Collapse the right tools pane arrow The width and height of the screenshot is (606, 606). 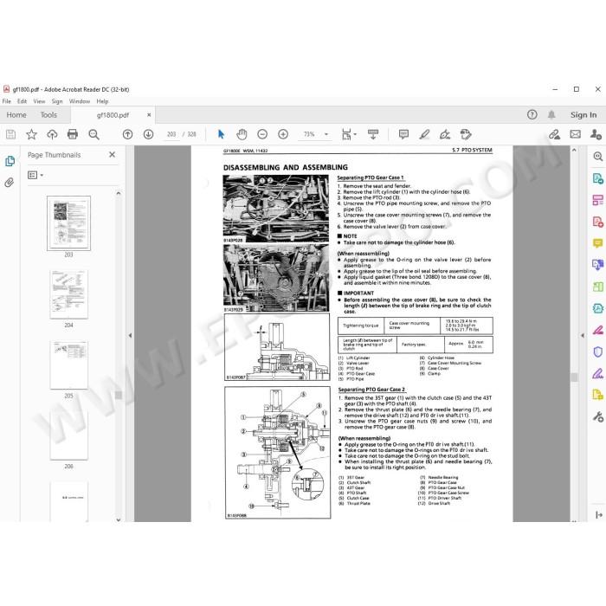click(x=583, y=336)
